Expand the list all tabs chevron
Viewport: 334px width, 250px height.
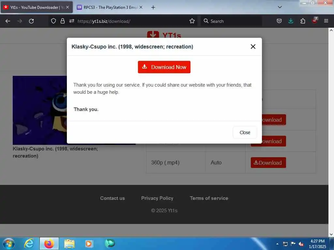[x=280, y=7]
